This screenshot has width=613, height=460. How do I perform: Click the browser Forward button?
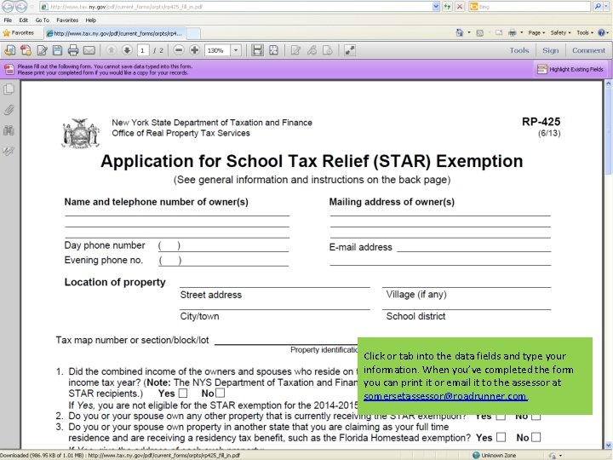[21, 6]
